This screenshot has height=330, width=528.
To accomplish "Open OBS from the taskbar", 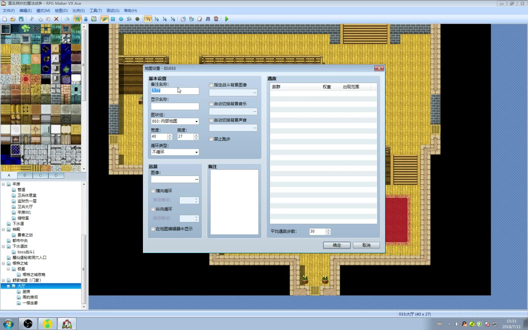I will click(28, 324).
